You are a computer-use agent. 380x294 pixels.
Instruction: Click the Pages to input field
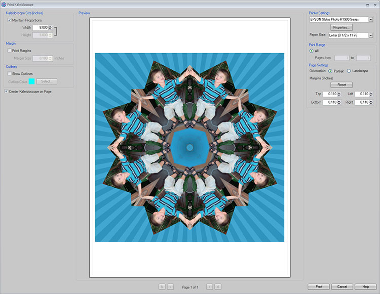[363, 58]
